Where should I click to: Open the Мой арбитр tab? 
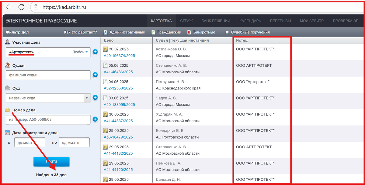tap(312, 21)
